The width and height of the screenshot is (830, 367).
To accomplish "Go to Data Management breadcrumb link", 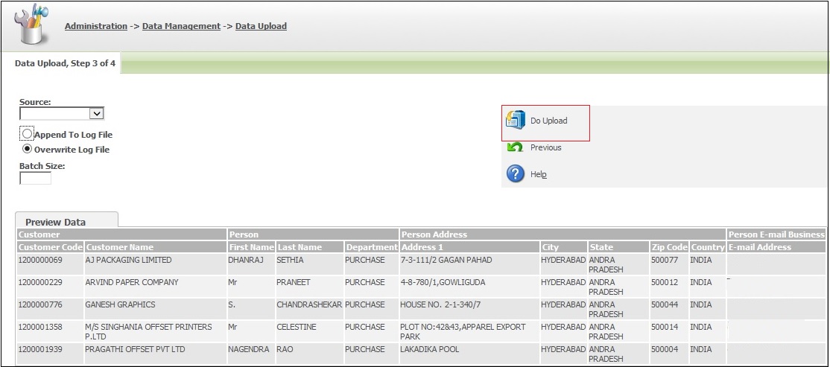I will tap(181, 26).
